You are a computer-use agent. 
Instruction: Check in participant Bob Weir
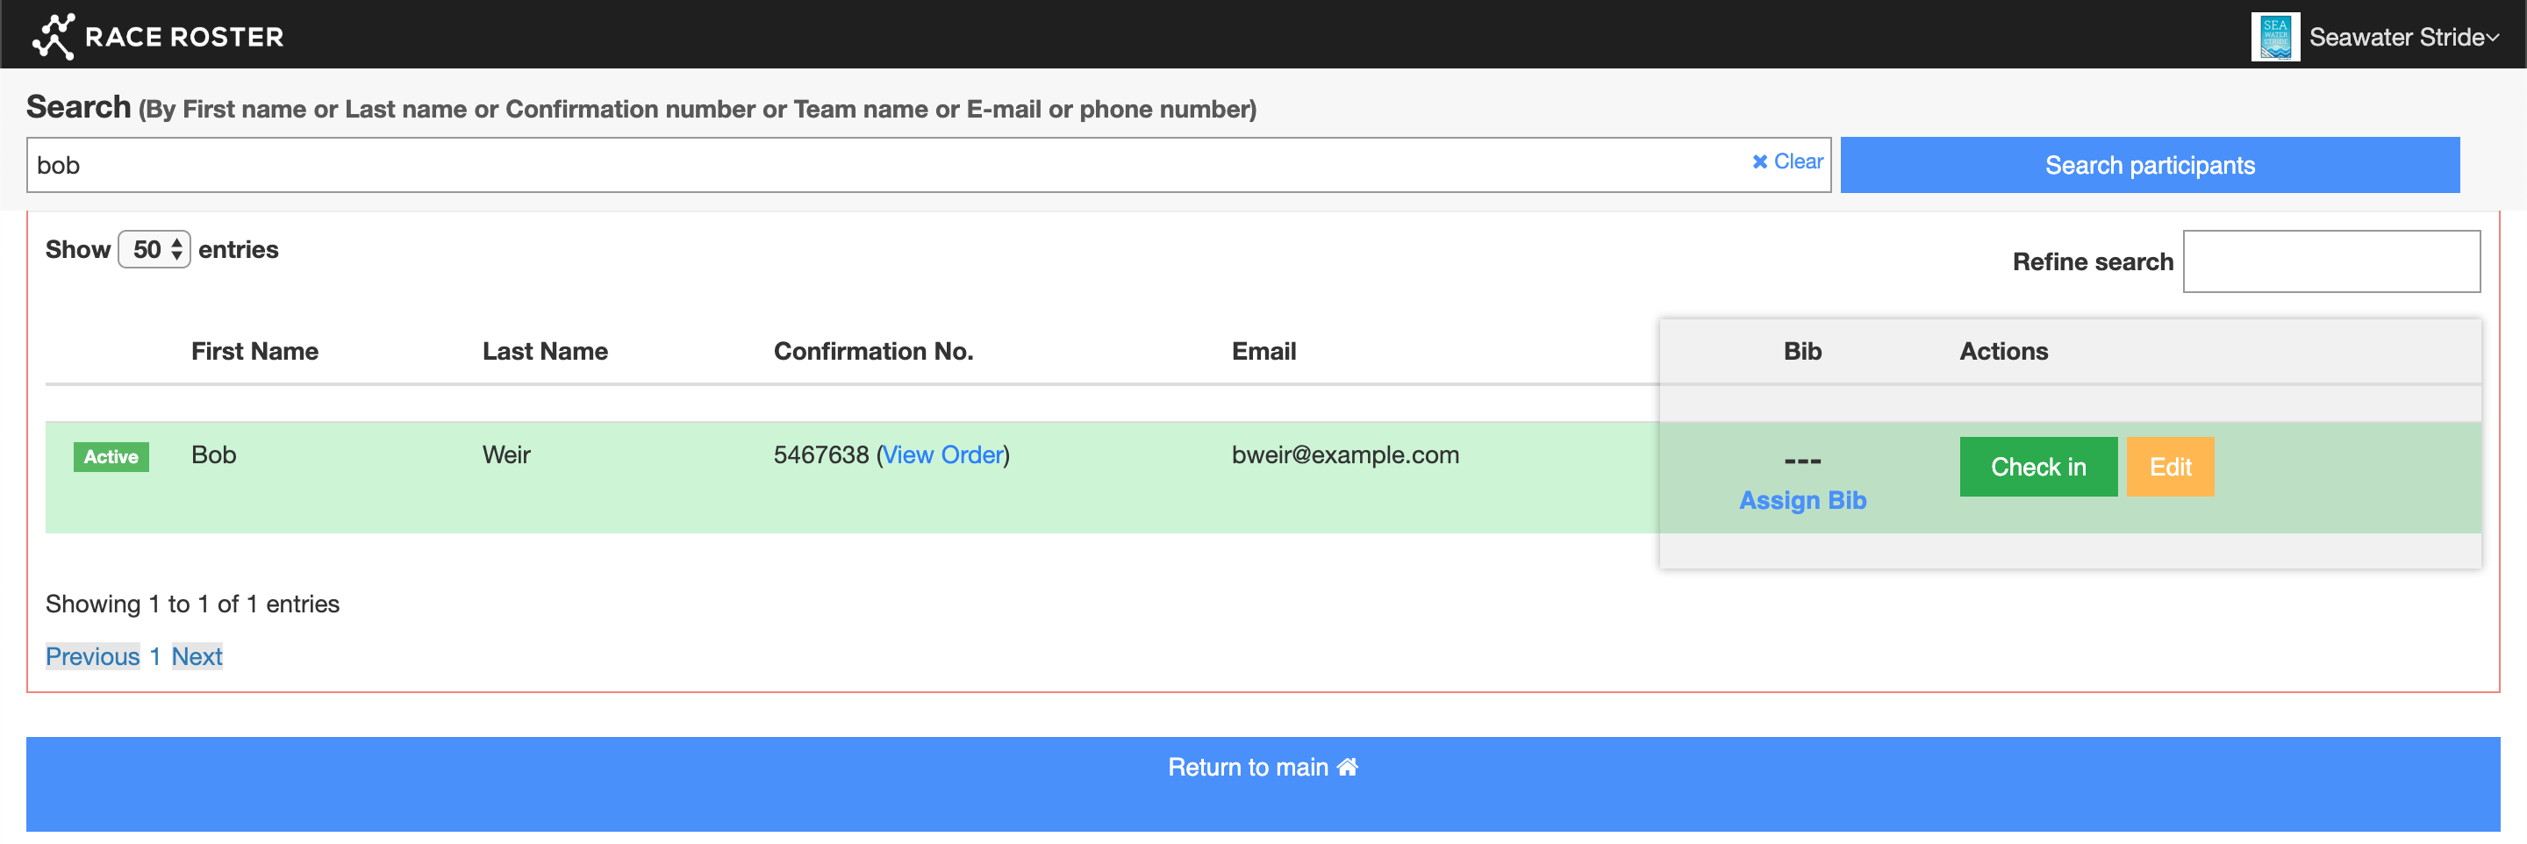coord(2037,466)
